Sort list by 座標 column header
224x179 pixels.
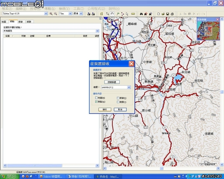coord(60,36)
